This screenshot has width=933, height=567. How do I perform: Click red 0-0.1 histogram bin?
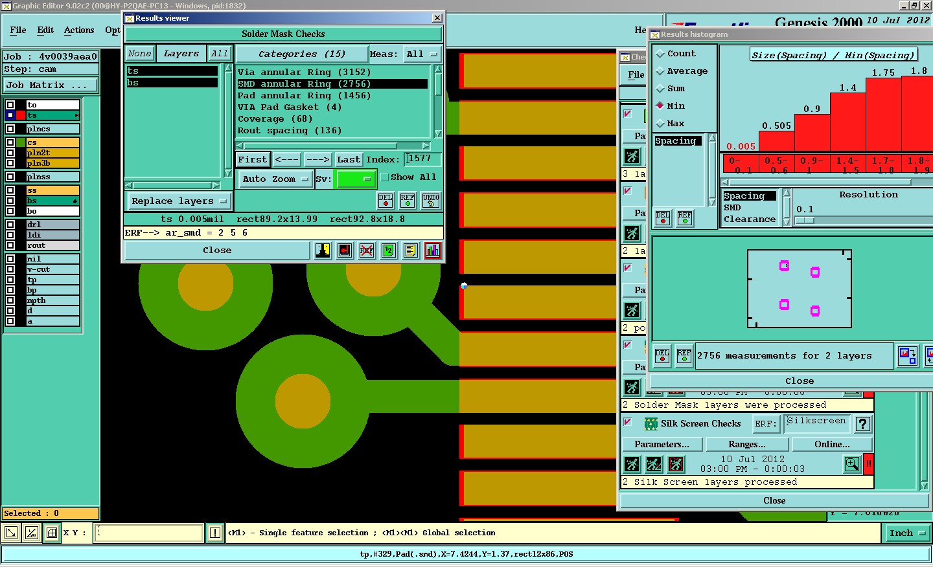pyautogui.click(x=740, y=165)
